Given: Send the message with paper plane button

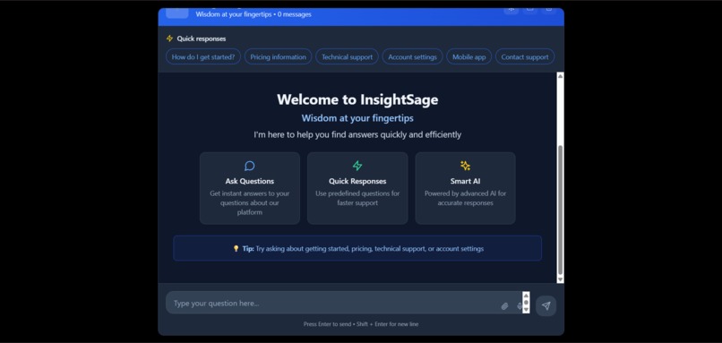Looking at the screenshot, I should point(546,305).
